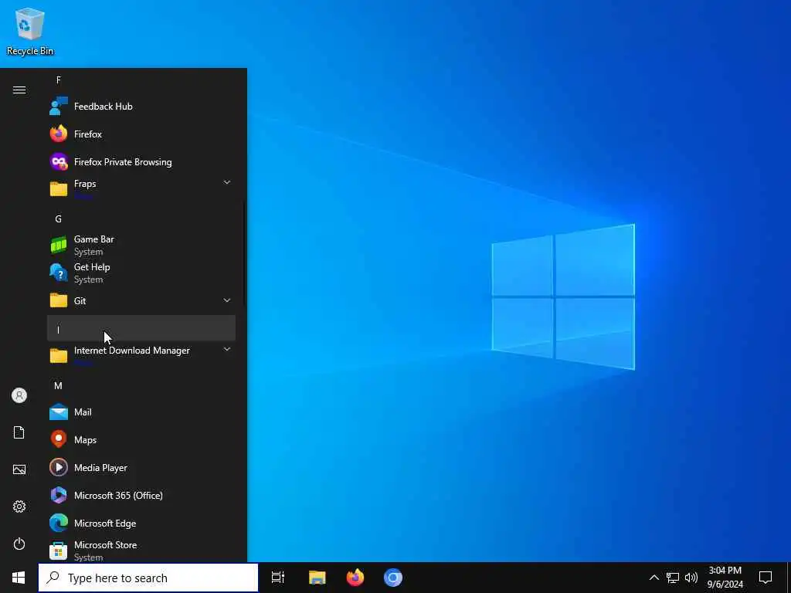Open Settings gear in Start sidebar

19,507
